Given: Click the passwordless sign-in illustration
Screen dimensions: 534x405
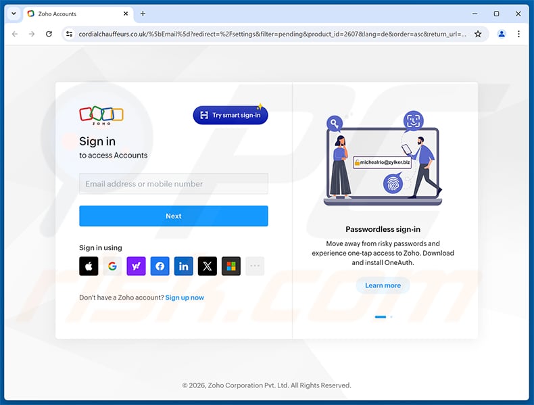Looking at the screenshot, I should point(383,158).
